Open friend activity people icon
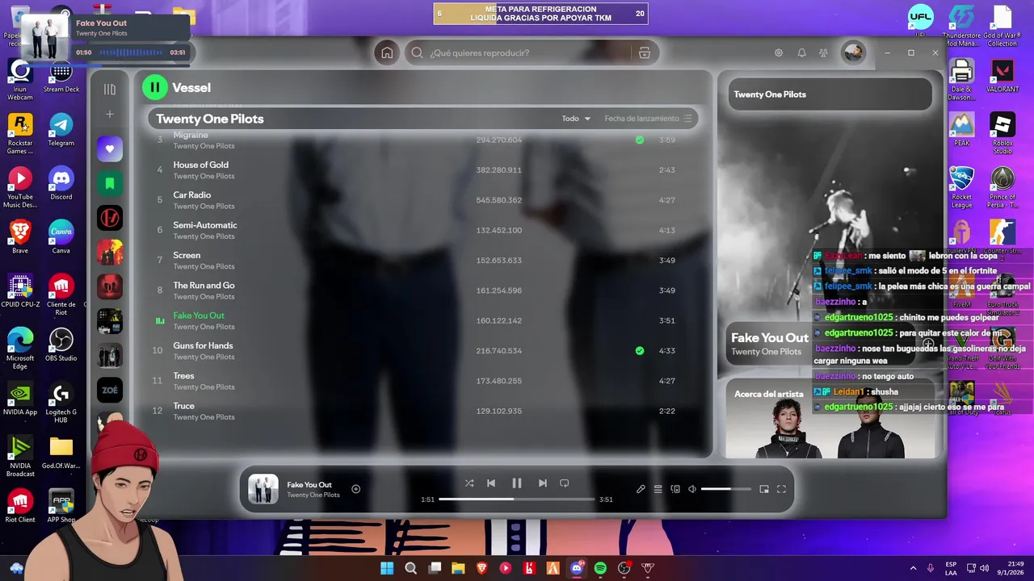Viewport: 1034px width, 581px height. 823,52
